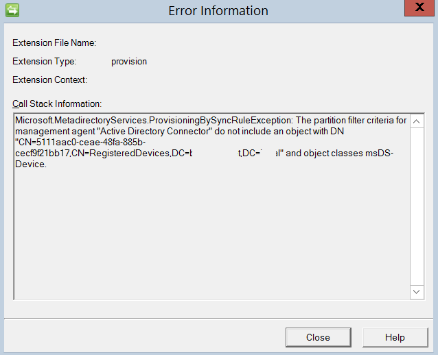Viewport: 438px width, 355px height.
Task: Click the "provision" extension type value
Action: pos(129,62)
